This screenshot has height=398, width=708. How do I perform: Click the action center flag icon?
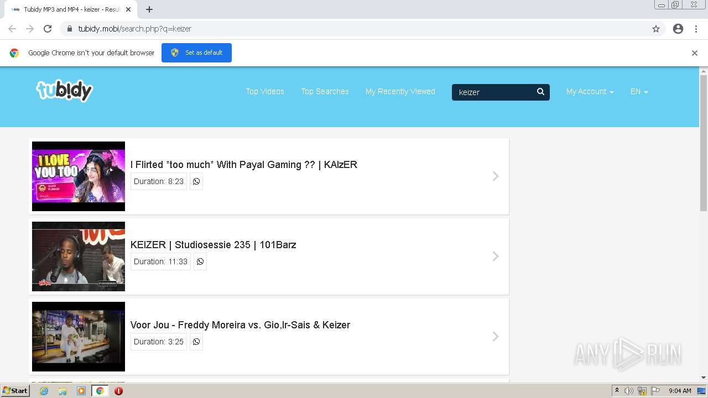tap(655, 391)
